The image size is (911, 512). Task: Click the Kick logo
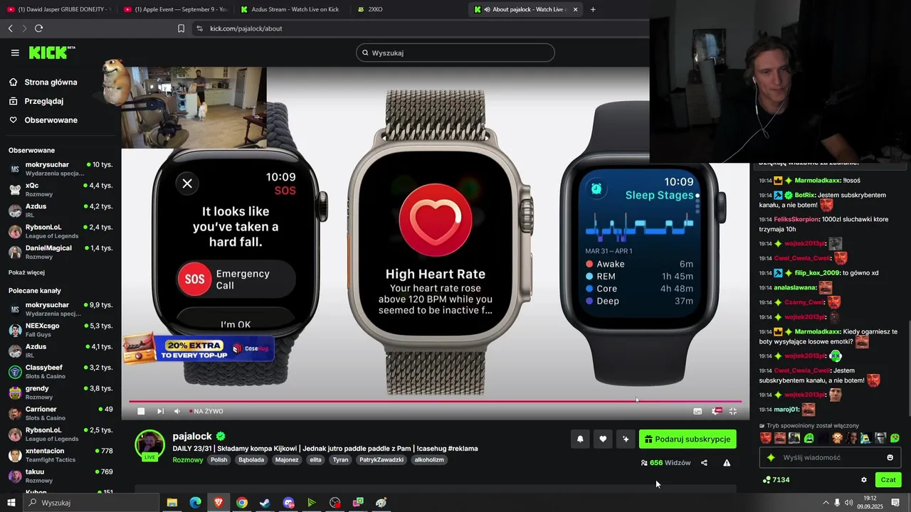[52, 53]
